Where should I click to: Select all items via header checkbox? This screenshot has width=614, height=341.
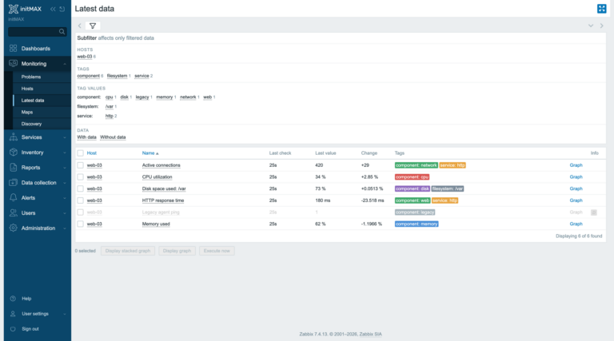[80, 153]
